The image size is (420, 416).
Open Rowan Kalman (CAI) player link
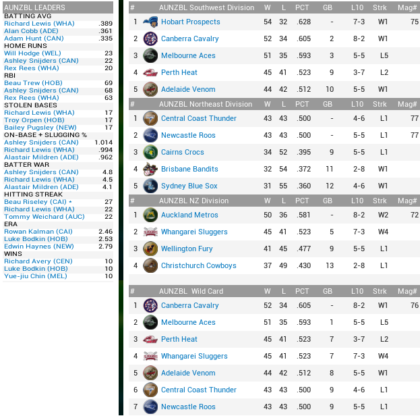coord(38,232)
